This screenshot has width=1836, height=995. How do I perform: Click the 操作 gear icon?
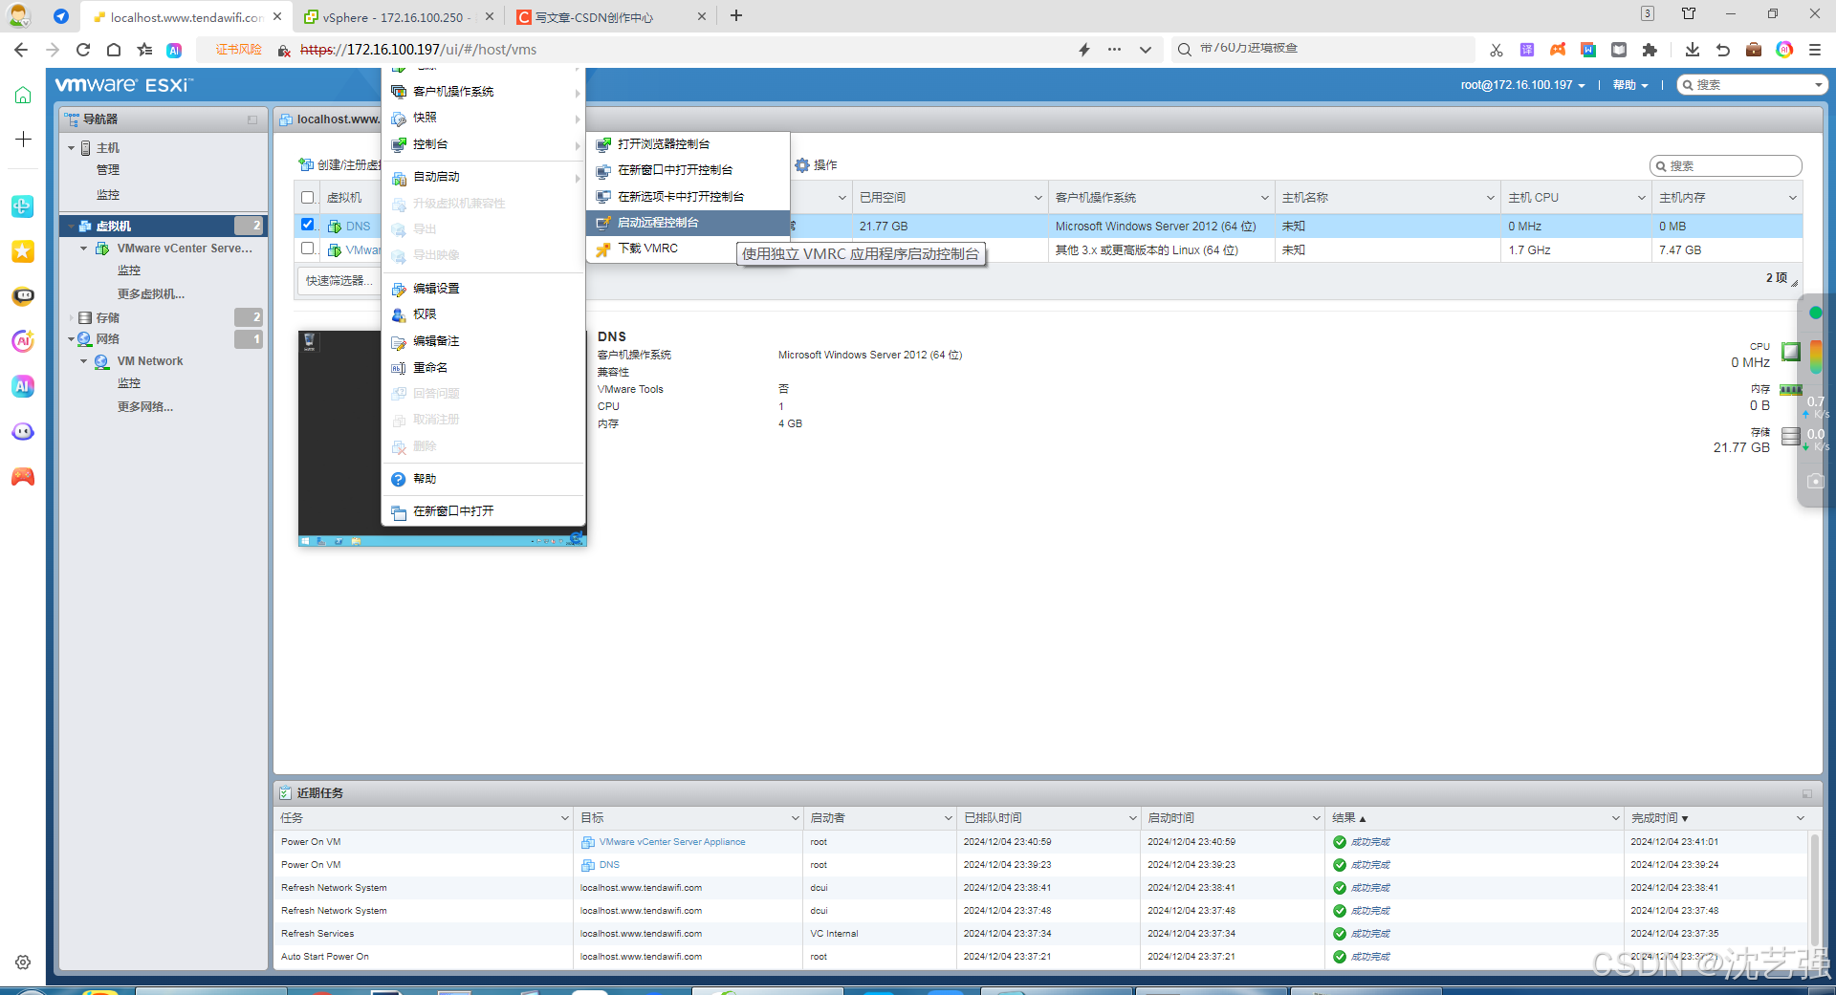[802, 165]
